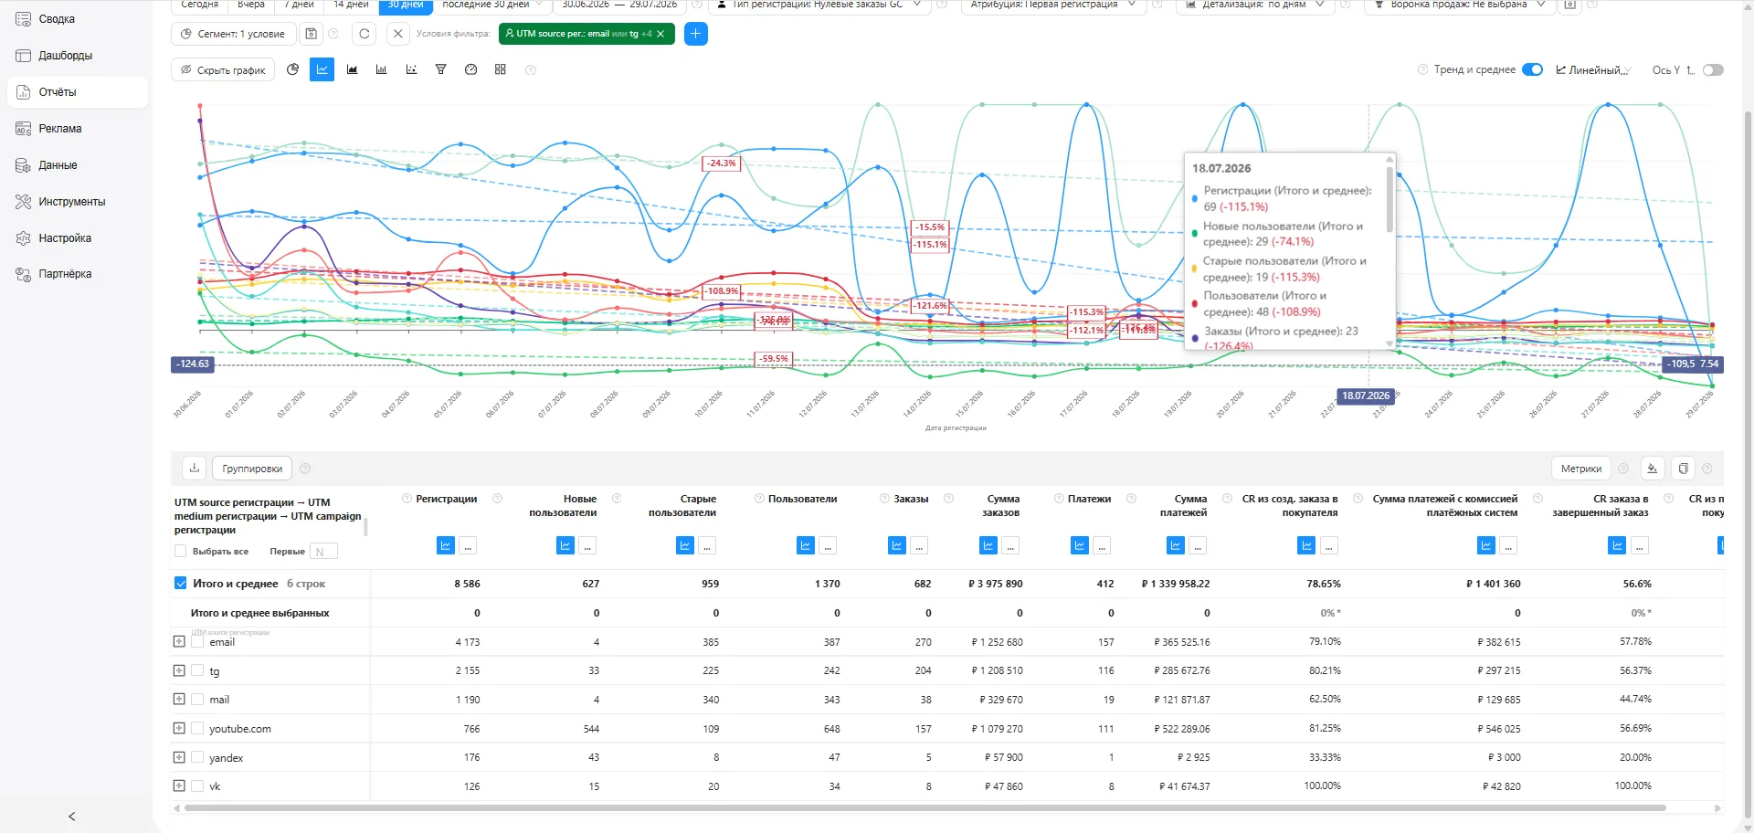
Task: Select the grid tiles view icon
Action: [x=501, y=69]
